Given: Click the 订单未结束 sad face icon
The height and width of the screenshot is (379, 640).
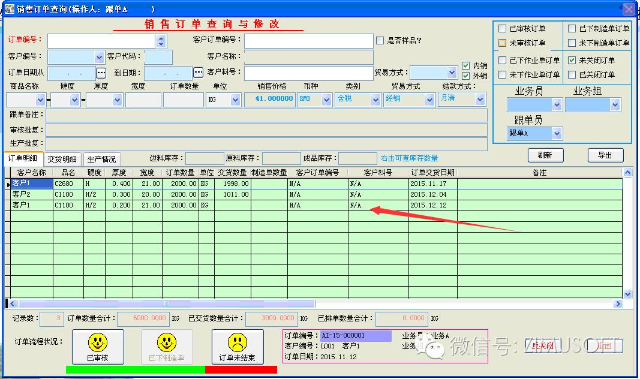Looking at the screenshot, I should click(x=237, y=344).
